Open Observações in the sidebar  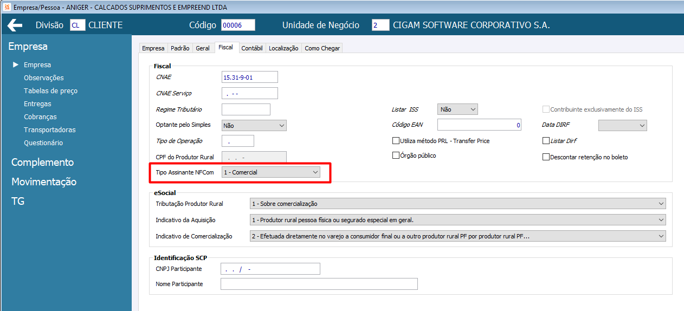(x=44, y=78)
